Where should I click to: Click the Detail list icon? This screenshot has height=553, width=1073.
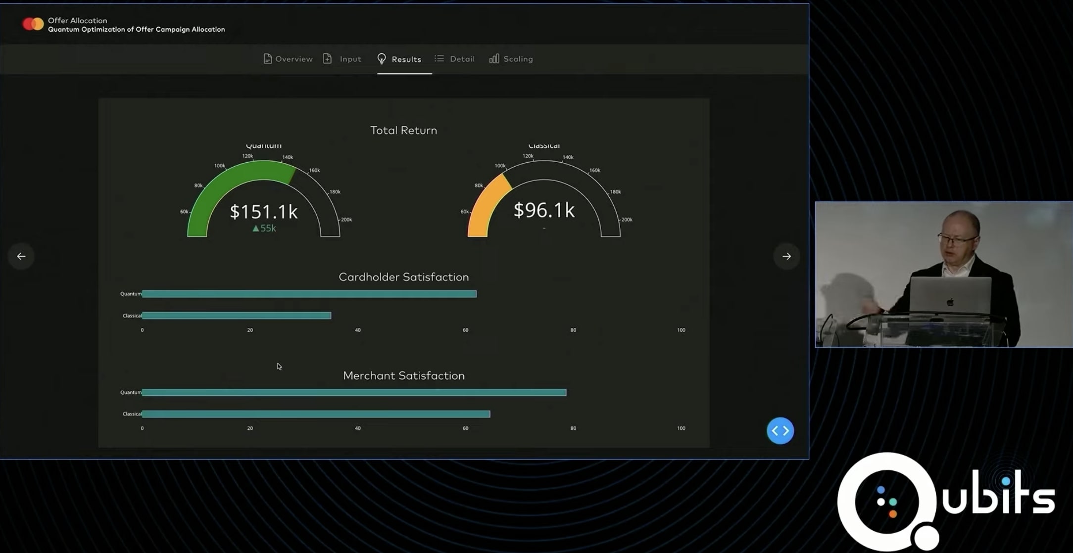pyautogui.click(x=439, y=58)
